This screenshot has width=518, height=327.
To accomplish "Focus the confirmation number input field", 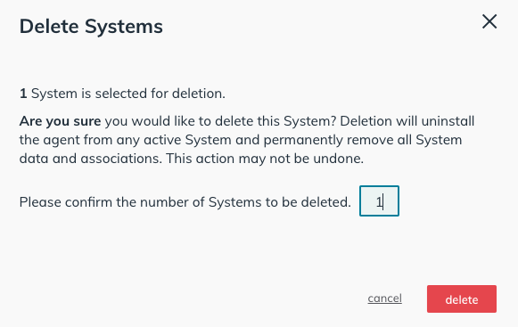I will pyautogui.click(x=379, y=201).
